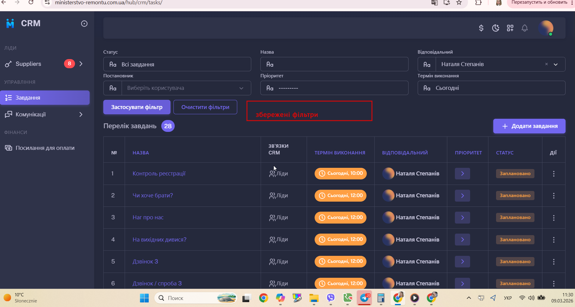Click priority arrow for На вихідних дивися?

(x=462, y=240)
